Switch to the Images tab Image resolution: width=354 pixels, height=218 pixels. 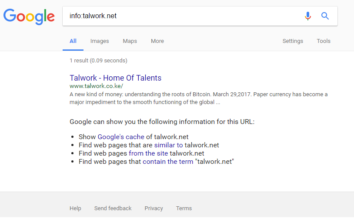click(100, 41)
